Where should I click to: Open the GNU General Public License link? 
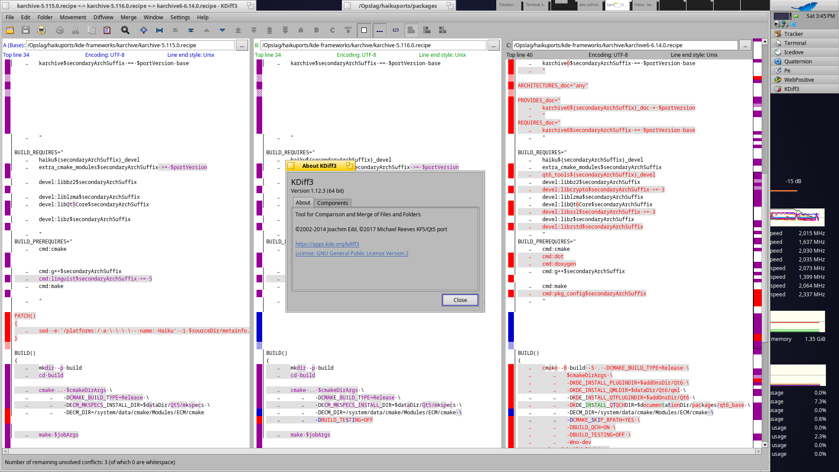(352, 253)
